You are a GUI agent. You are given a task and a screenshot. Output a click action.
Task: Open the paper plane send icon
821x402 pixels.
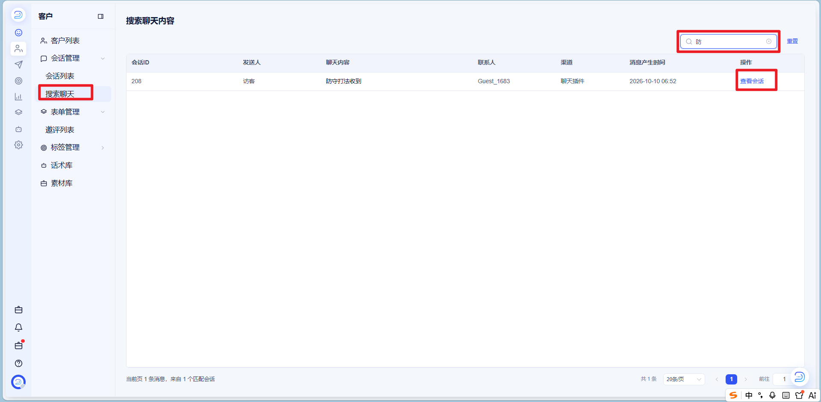18,64
